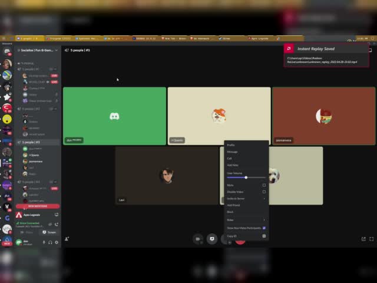Click the user avatar in bottom user panel

(x=19, y=242)
